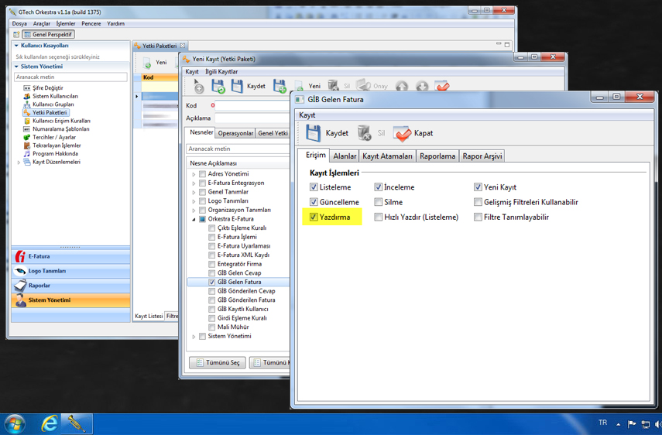Uncheck the Güncelleme checkbox
The width and height of the screenshot is (662, 435).
[314, 202]
